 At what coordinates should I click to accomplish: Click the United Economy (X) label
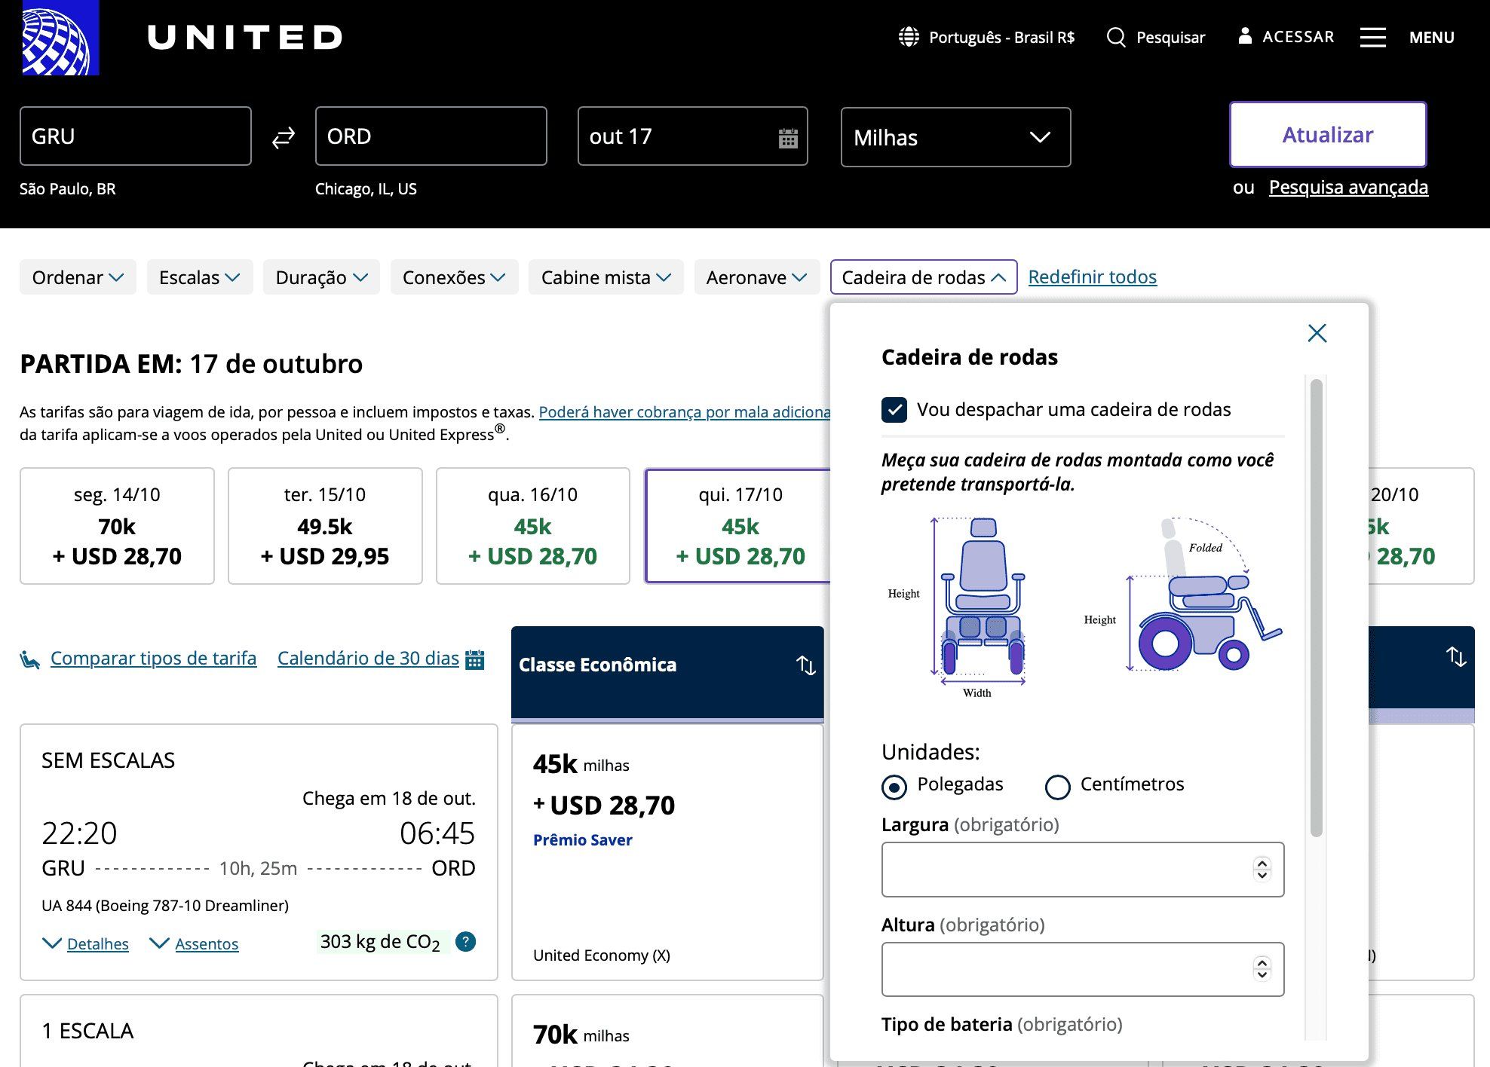click(x=602, y=955)
